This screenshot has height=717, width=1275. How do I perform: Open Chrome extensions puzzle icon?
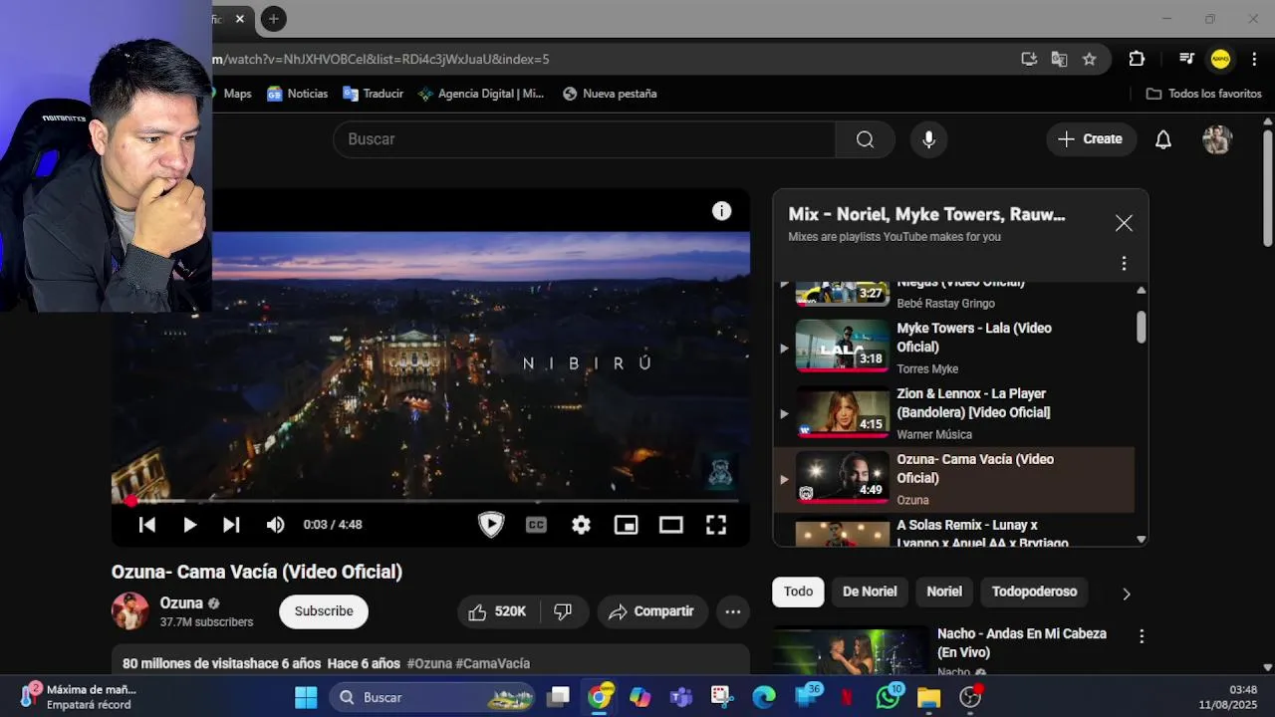[x=1137, y=59]
